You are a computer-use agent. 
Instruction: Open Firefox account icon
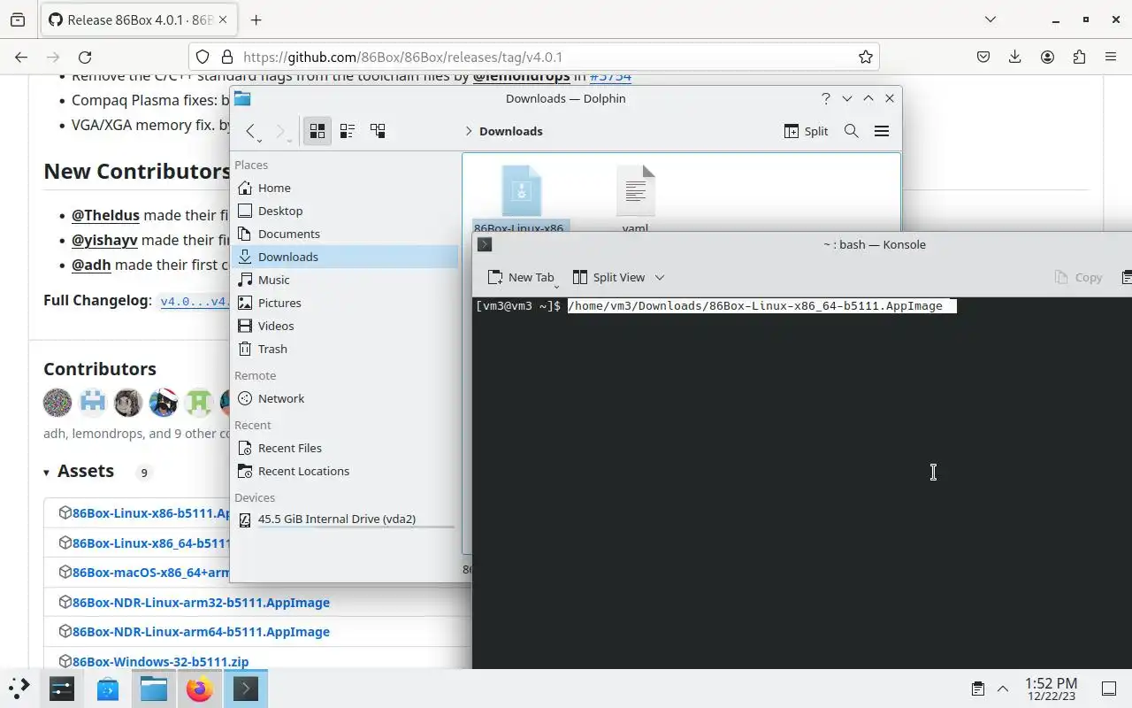pos(1047,57)
